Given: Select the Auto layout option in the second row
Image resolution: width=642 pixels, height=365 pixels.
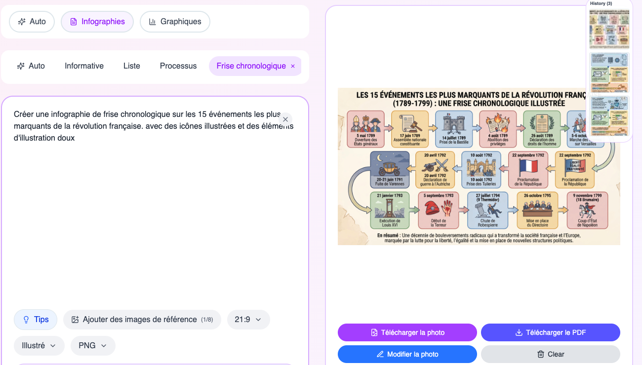Looking at the screenshot, I should (x=31, y=66).
